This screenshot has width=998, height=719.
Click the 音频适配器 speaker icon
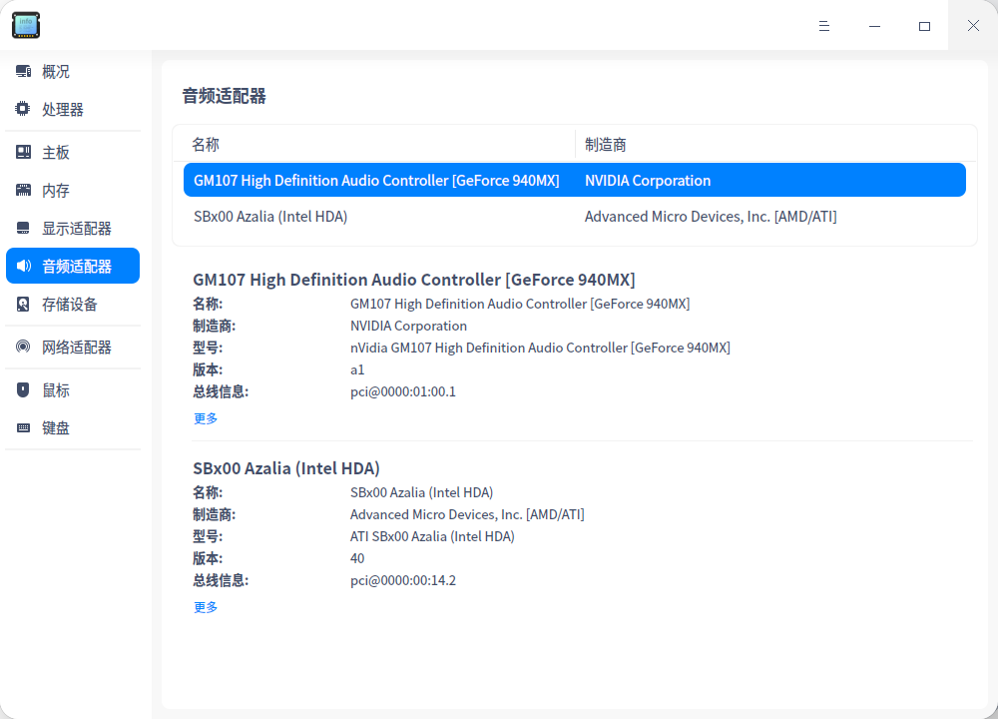24,266
